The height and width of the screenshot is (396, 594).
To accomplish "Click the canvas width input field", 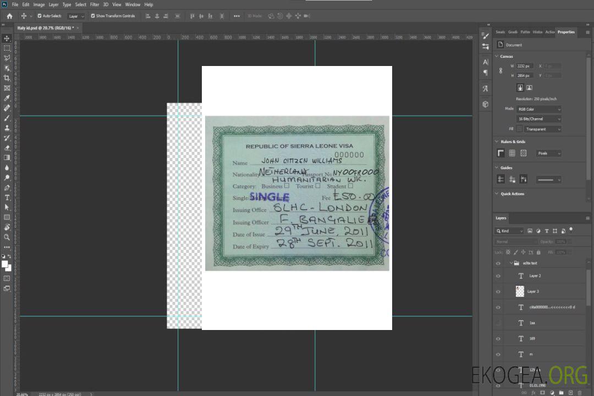I will click(525, 66).
